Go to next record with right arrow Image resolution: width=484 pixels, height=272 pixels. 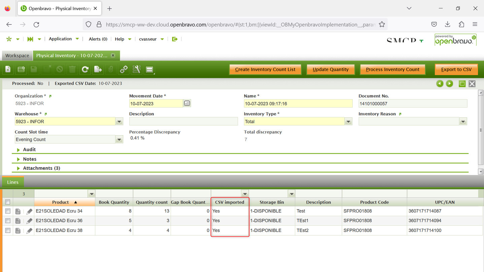[449, 84]
